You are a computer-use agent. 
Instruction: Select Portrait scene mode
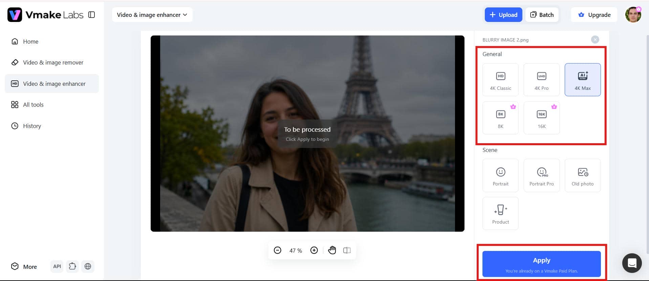pos(500,175)
